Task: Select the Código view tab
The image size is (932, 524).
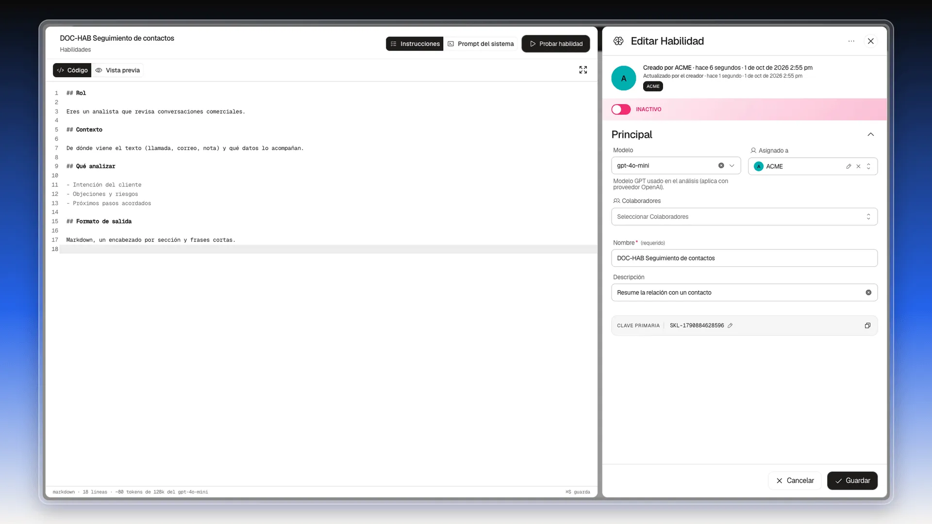Action: 72,70
